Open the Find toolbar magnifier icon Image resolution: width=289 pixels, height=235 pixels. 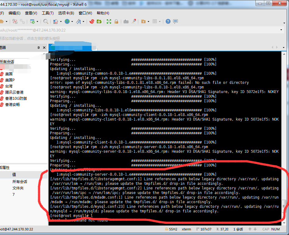(45, 21)
